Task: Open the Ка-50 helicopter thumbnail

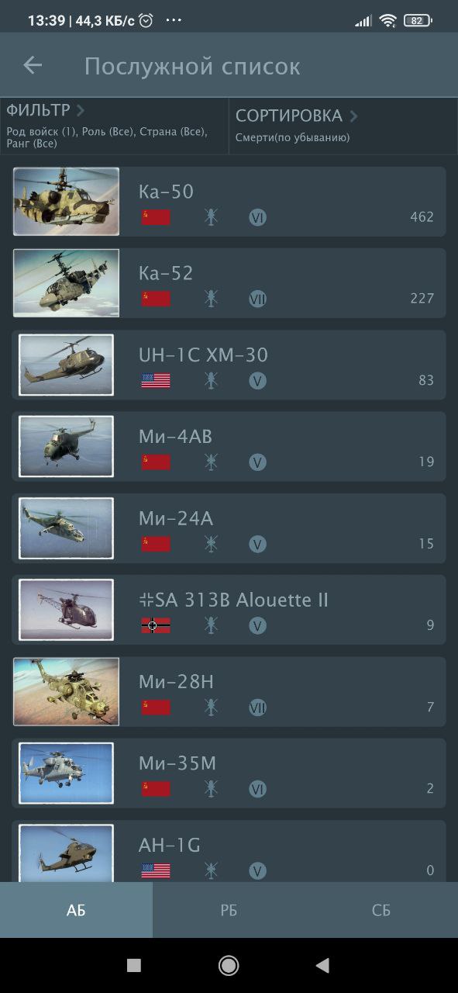Action: [66, 202]
